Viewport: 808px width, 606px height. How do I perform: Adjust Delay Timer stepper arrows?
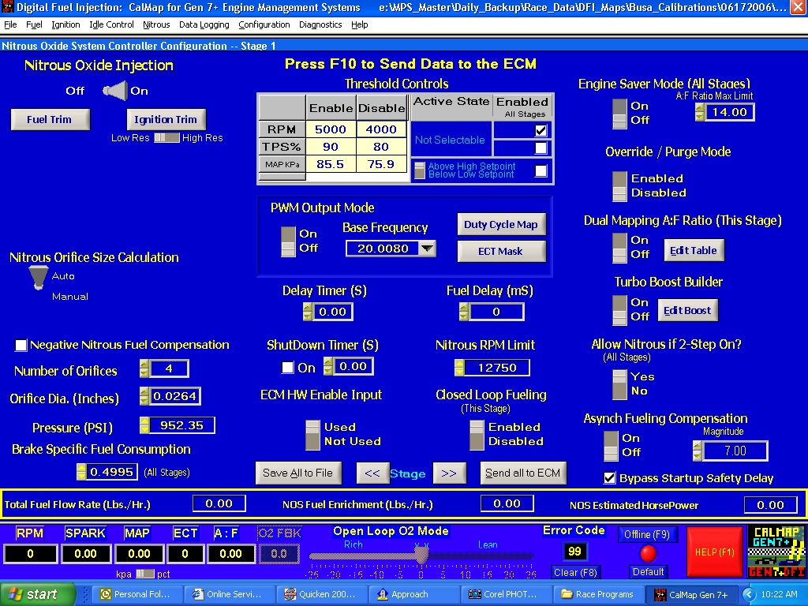[x=308, y=312]
